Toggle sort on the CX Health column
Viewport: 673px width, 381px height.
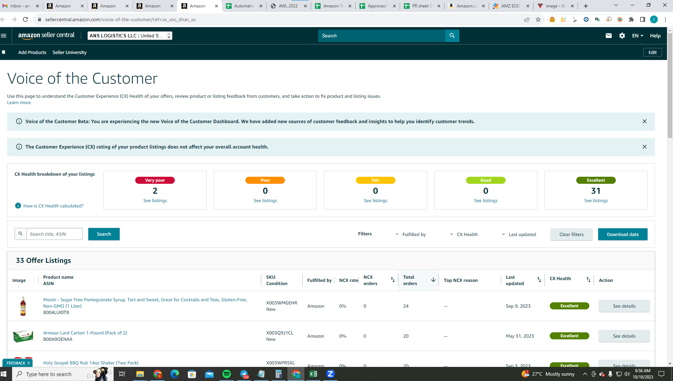(x=588, y=279)
